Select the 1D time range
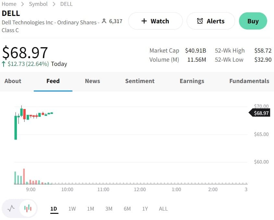The height and width of the screenshot is (220, 274). pos(54,209)
